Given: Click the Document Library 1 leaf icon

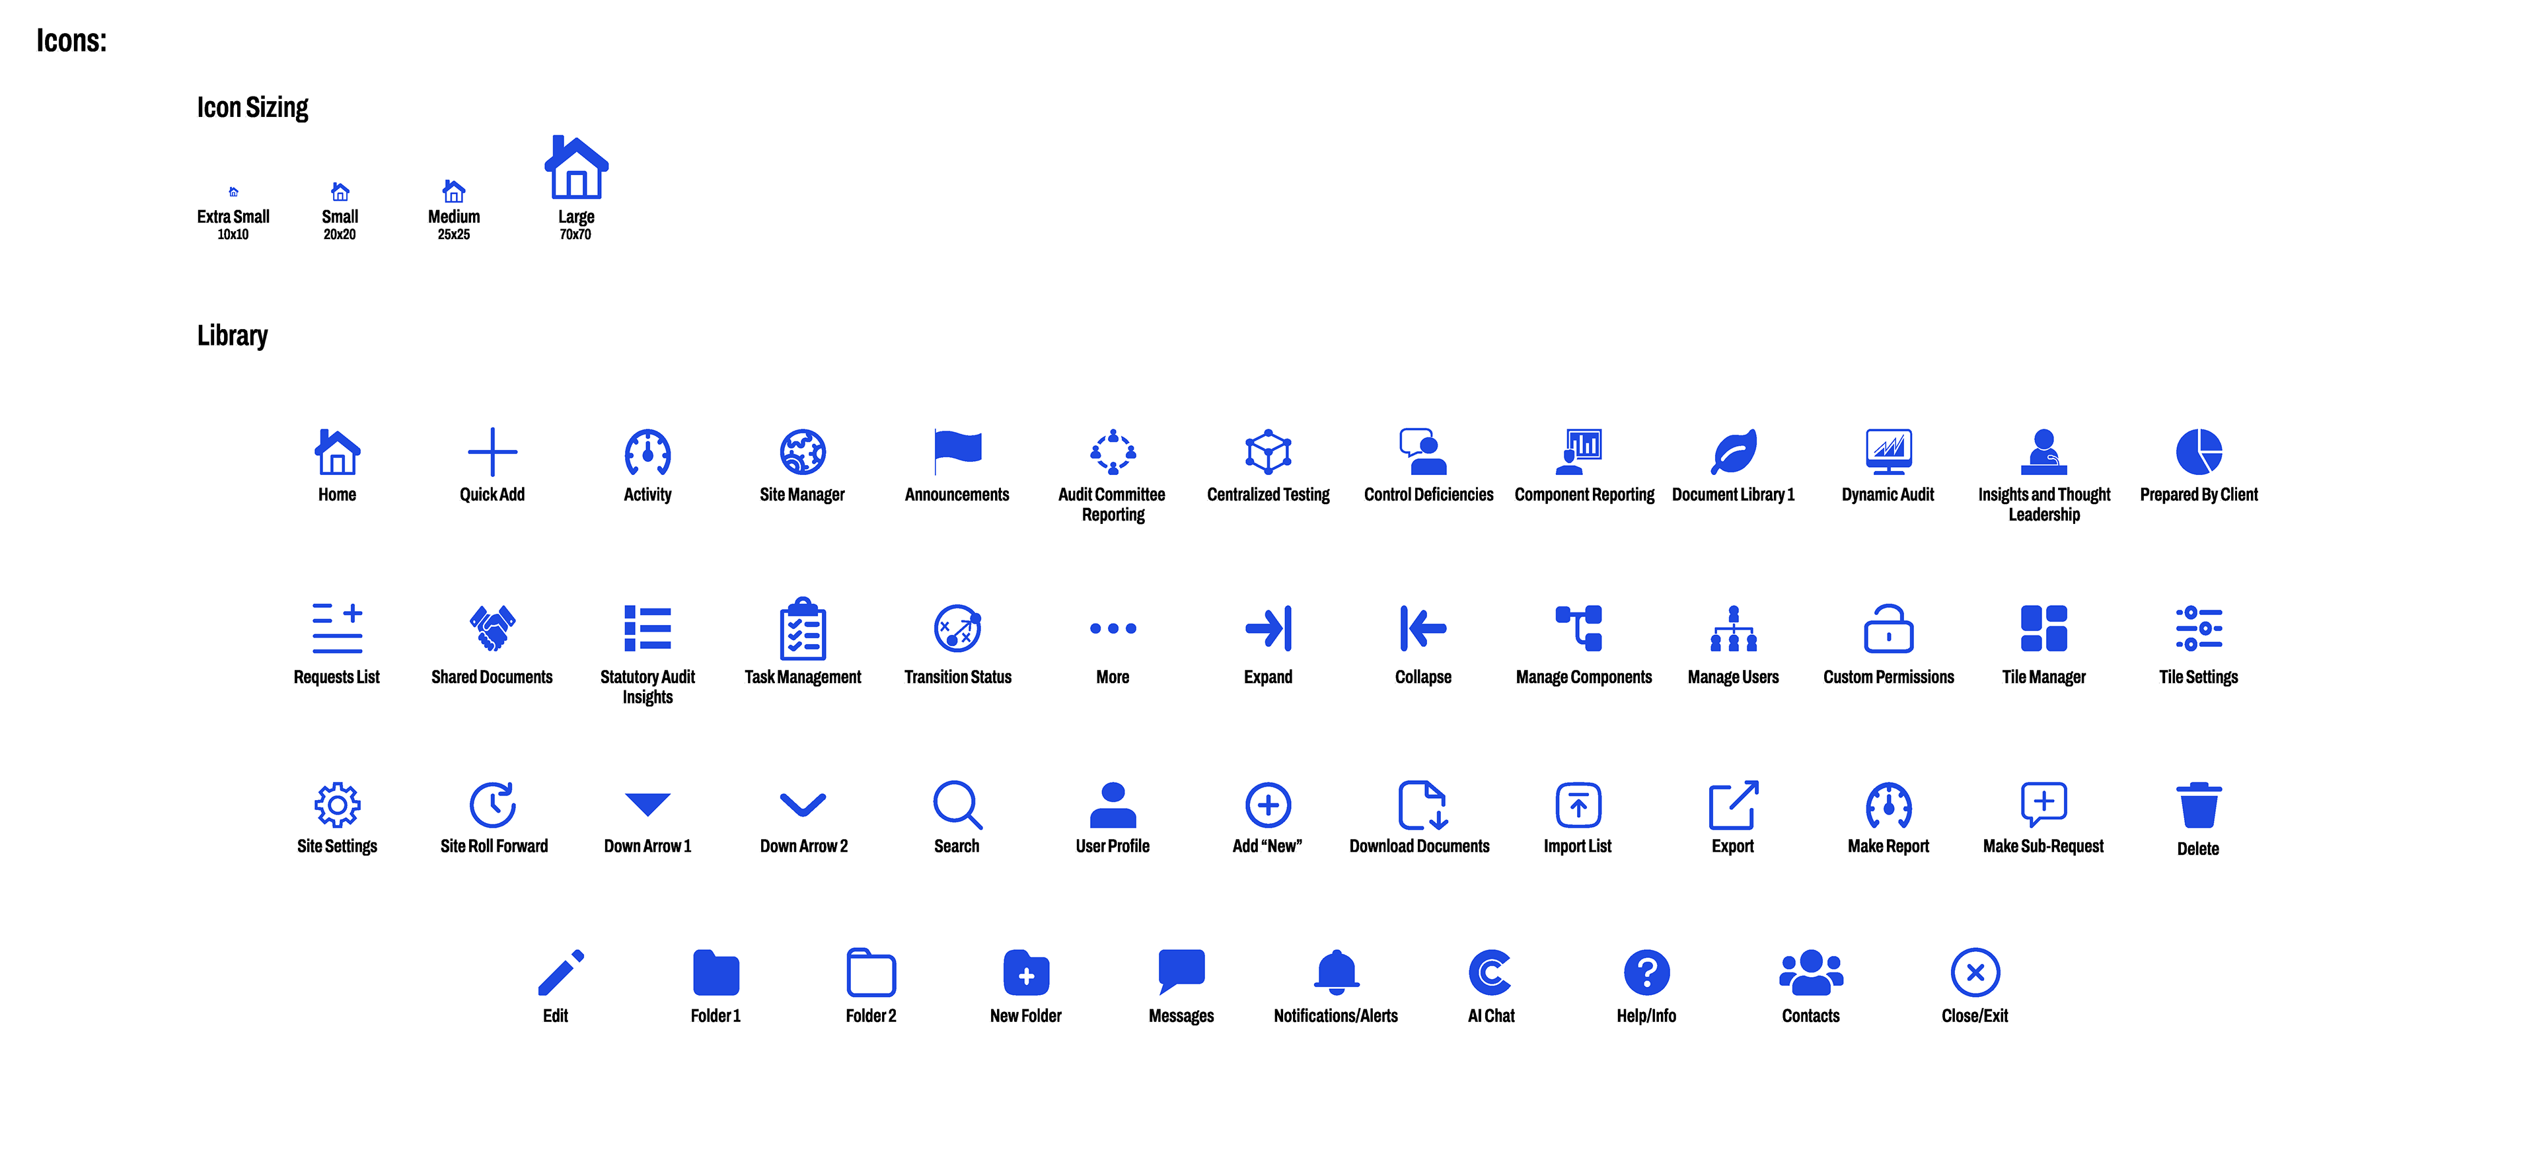Looking at the screenshot, I should [1734, 452].
